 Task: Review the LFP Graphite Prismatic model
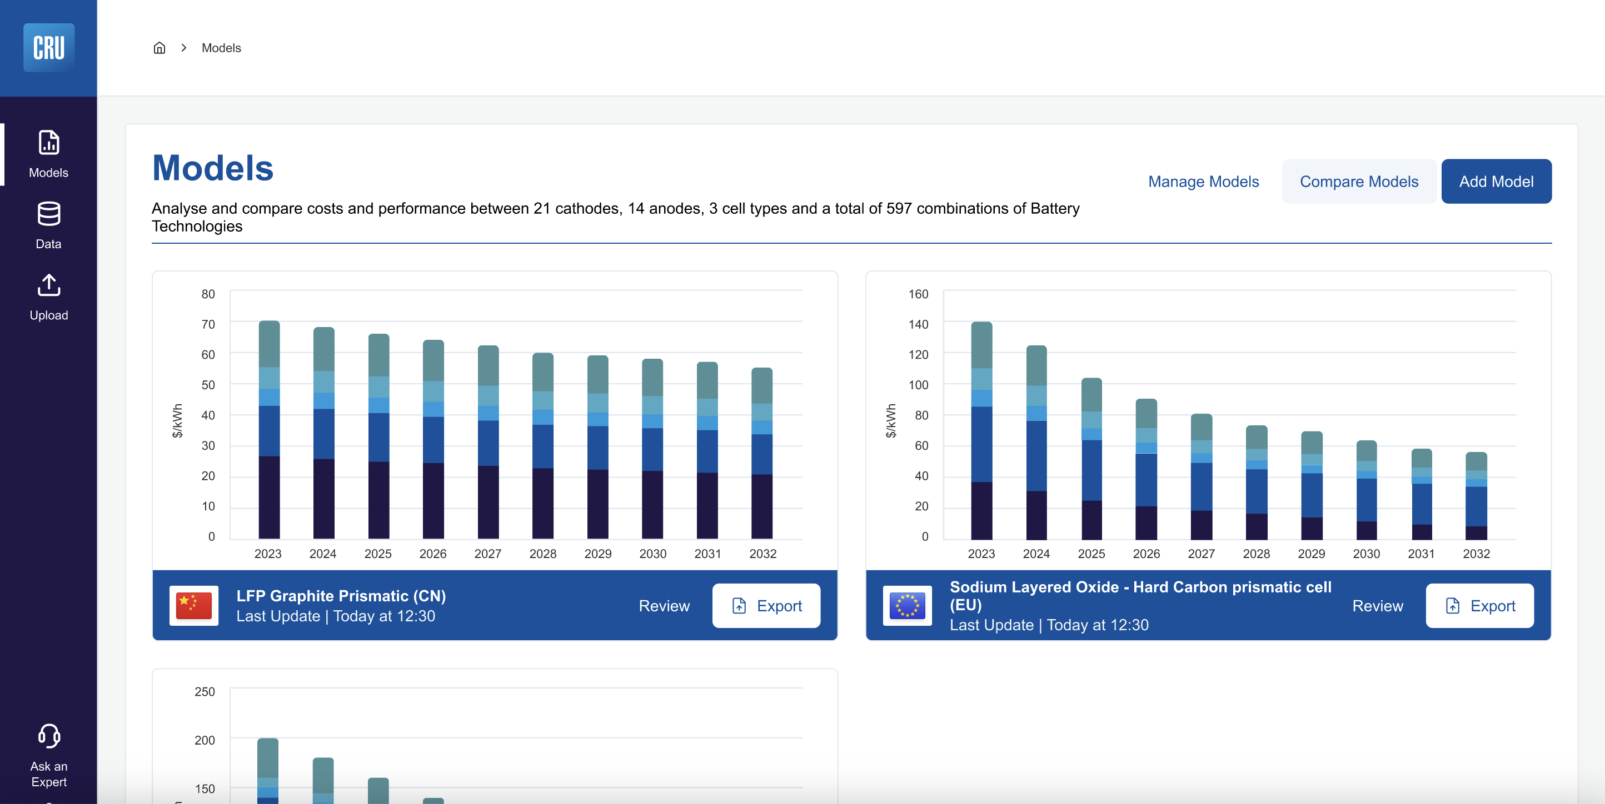point(664,605)
